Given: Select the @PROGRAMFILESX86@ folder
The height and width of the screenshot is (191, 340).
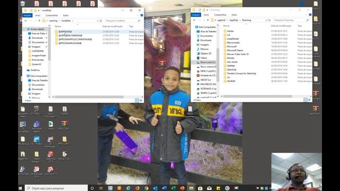Looking at the screenshot, I should (70, 44).
